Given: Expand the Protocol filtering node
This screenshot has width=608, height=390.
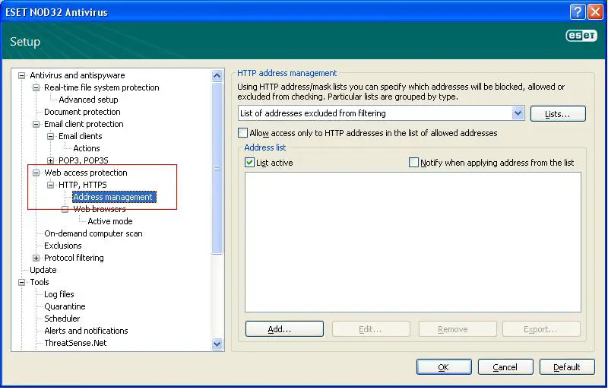Looking at the screenshot, I should (x=36, y=258).
